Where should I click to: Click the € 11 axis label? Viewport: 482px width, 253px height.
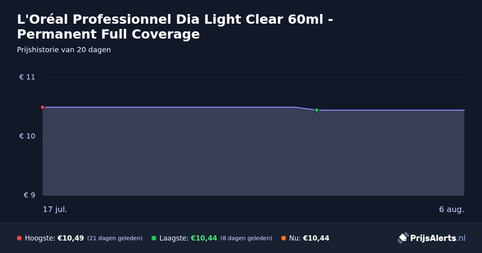point(27,77)
